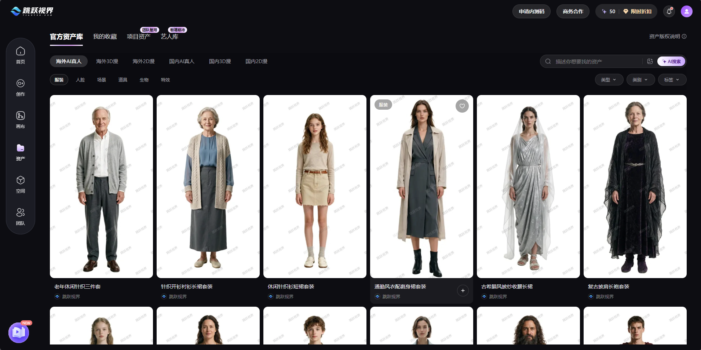Open the 复古披肩长袍套装 thumbnail
The height and width of the screenshot is (350, 701).
635,186
